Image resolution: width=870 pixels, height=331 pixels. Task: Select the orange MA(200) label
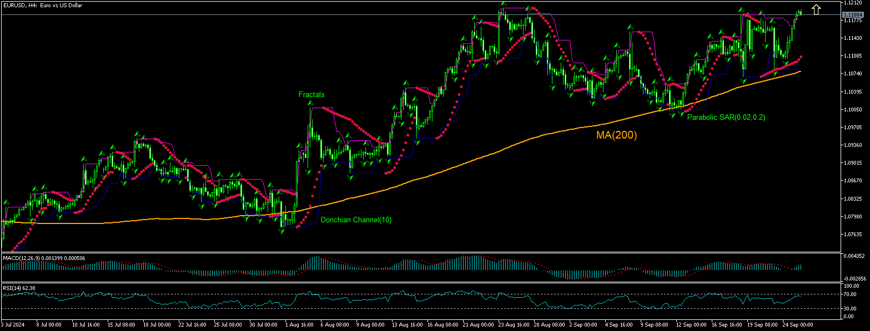click(616, 135)
